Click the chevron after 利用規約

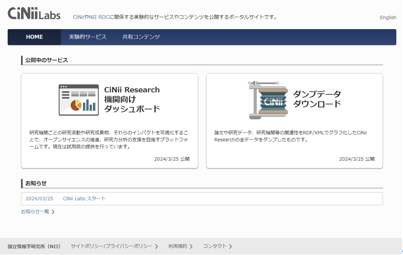click(x=191, y=246)
